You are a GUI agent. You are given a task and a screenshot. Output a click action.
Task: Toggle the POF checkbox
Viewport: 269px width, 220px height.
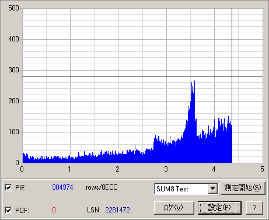pyautogui.click(x=8, y=210)
